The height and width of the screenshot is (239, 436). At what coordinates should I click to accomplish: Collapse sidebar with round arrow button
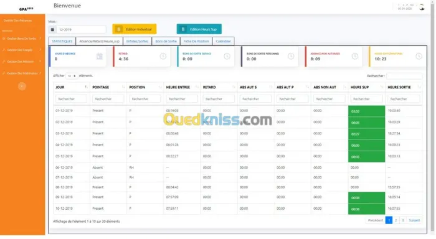click(x=22, y=87)
